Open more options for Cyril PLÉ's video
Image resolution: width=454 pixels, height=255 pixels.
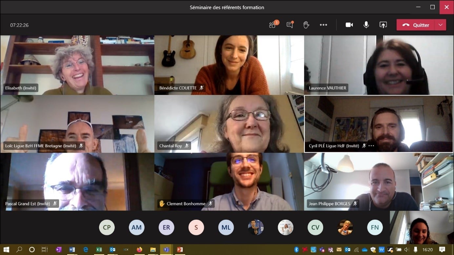pos(371,146)
